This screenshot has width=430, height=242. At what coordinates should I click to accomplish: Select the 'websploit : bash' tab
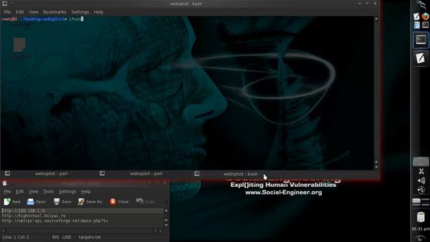(x=241, y=174)
